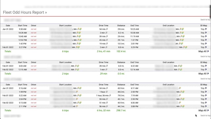
Task: Open Trip 3D map for 10:28 AM trip
Action: [203, 33]
